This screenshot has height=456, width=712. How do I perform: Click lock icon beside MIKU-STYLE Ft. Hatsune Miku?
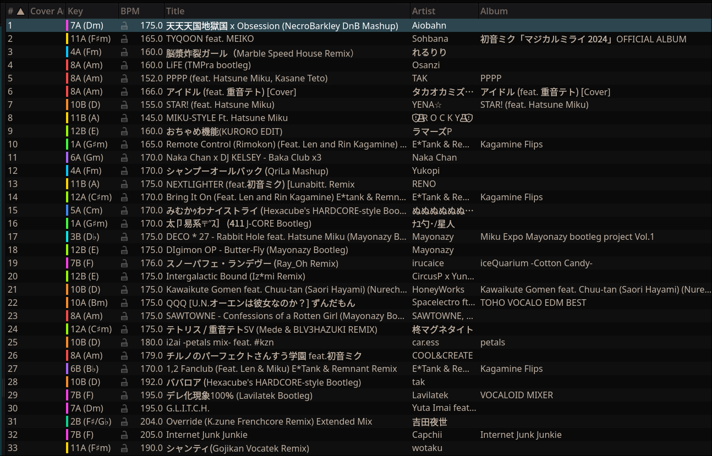124,118
